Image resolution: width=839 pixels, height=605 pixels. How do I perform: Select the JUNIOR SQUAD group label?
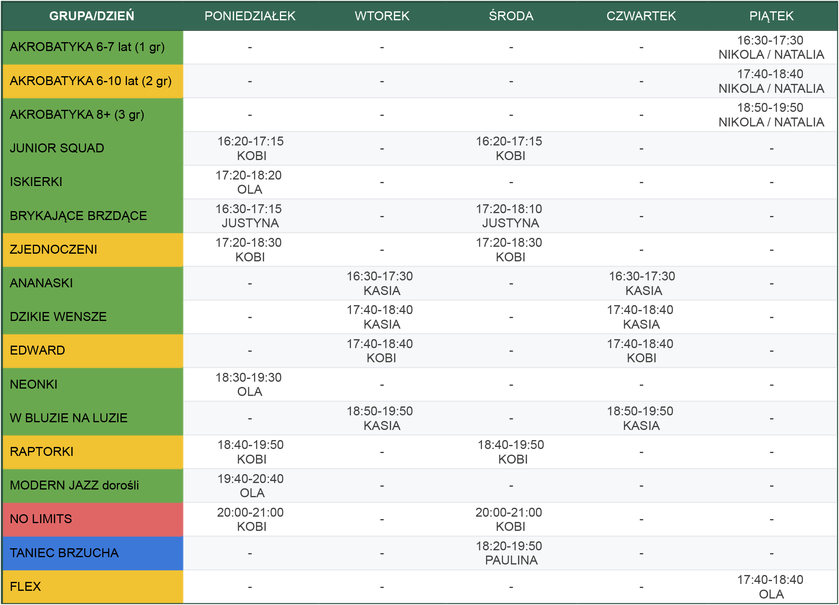click(x=93, y=148)
